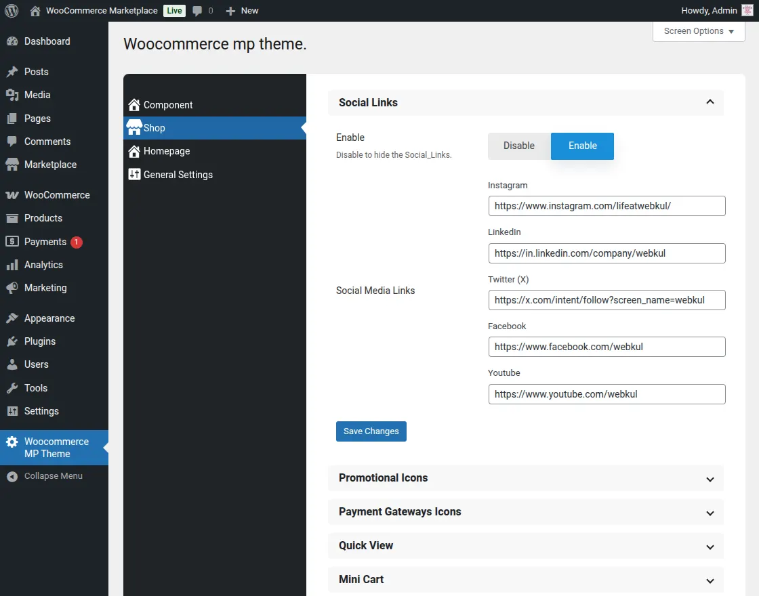This screenshot has height=596, width=759.
Task: Click the Posts pushpin icon
Action: click(x=12, y=72)
